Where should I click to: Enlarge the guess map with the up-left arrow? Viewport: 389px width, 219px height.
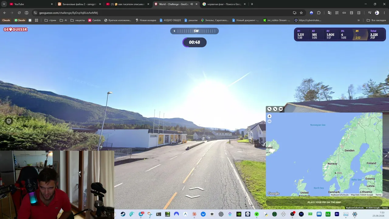[x=269, y=109]
